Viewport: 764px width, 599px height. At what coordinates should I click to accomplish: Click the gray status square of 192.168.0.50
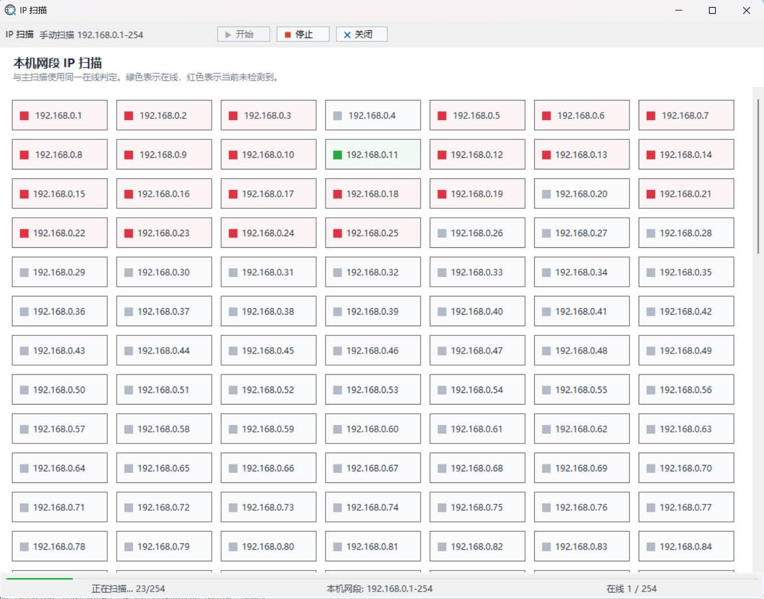click(x=24, y=390)
